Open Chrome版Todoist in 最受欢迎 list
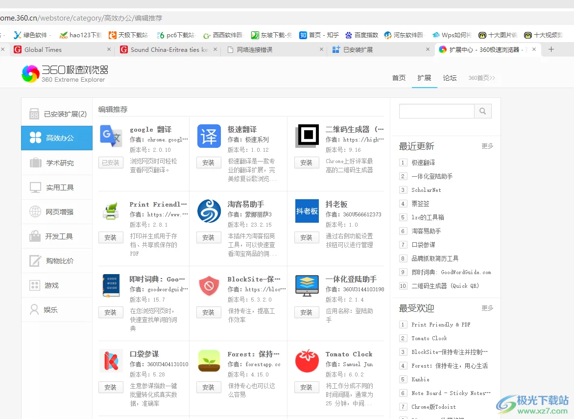The width and height of the screenshot is (574, 419). [433, 407]
